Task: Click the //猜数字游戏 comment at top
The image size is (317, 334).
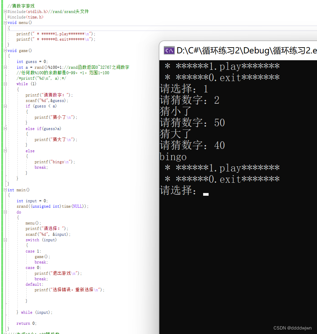Action: (x=22, y=6)
